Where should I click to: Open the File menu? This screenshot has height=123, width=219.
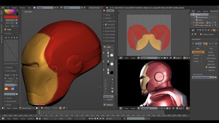coord(8,8)
